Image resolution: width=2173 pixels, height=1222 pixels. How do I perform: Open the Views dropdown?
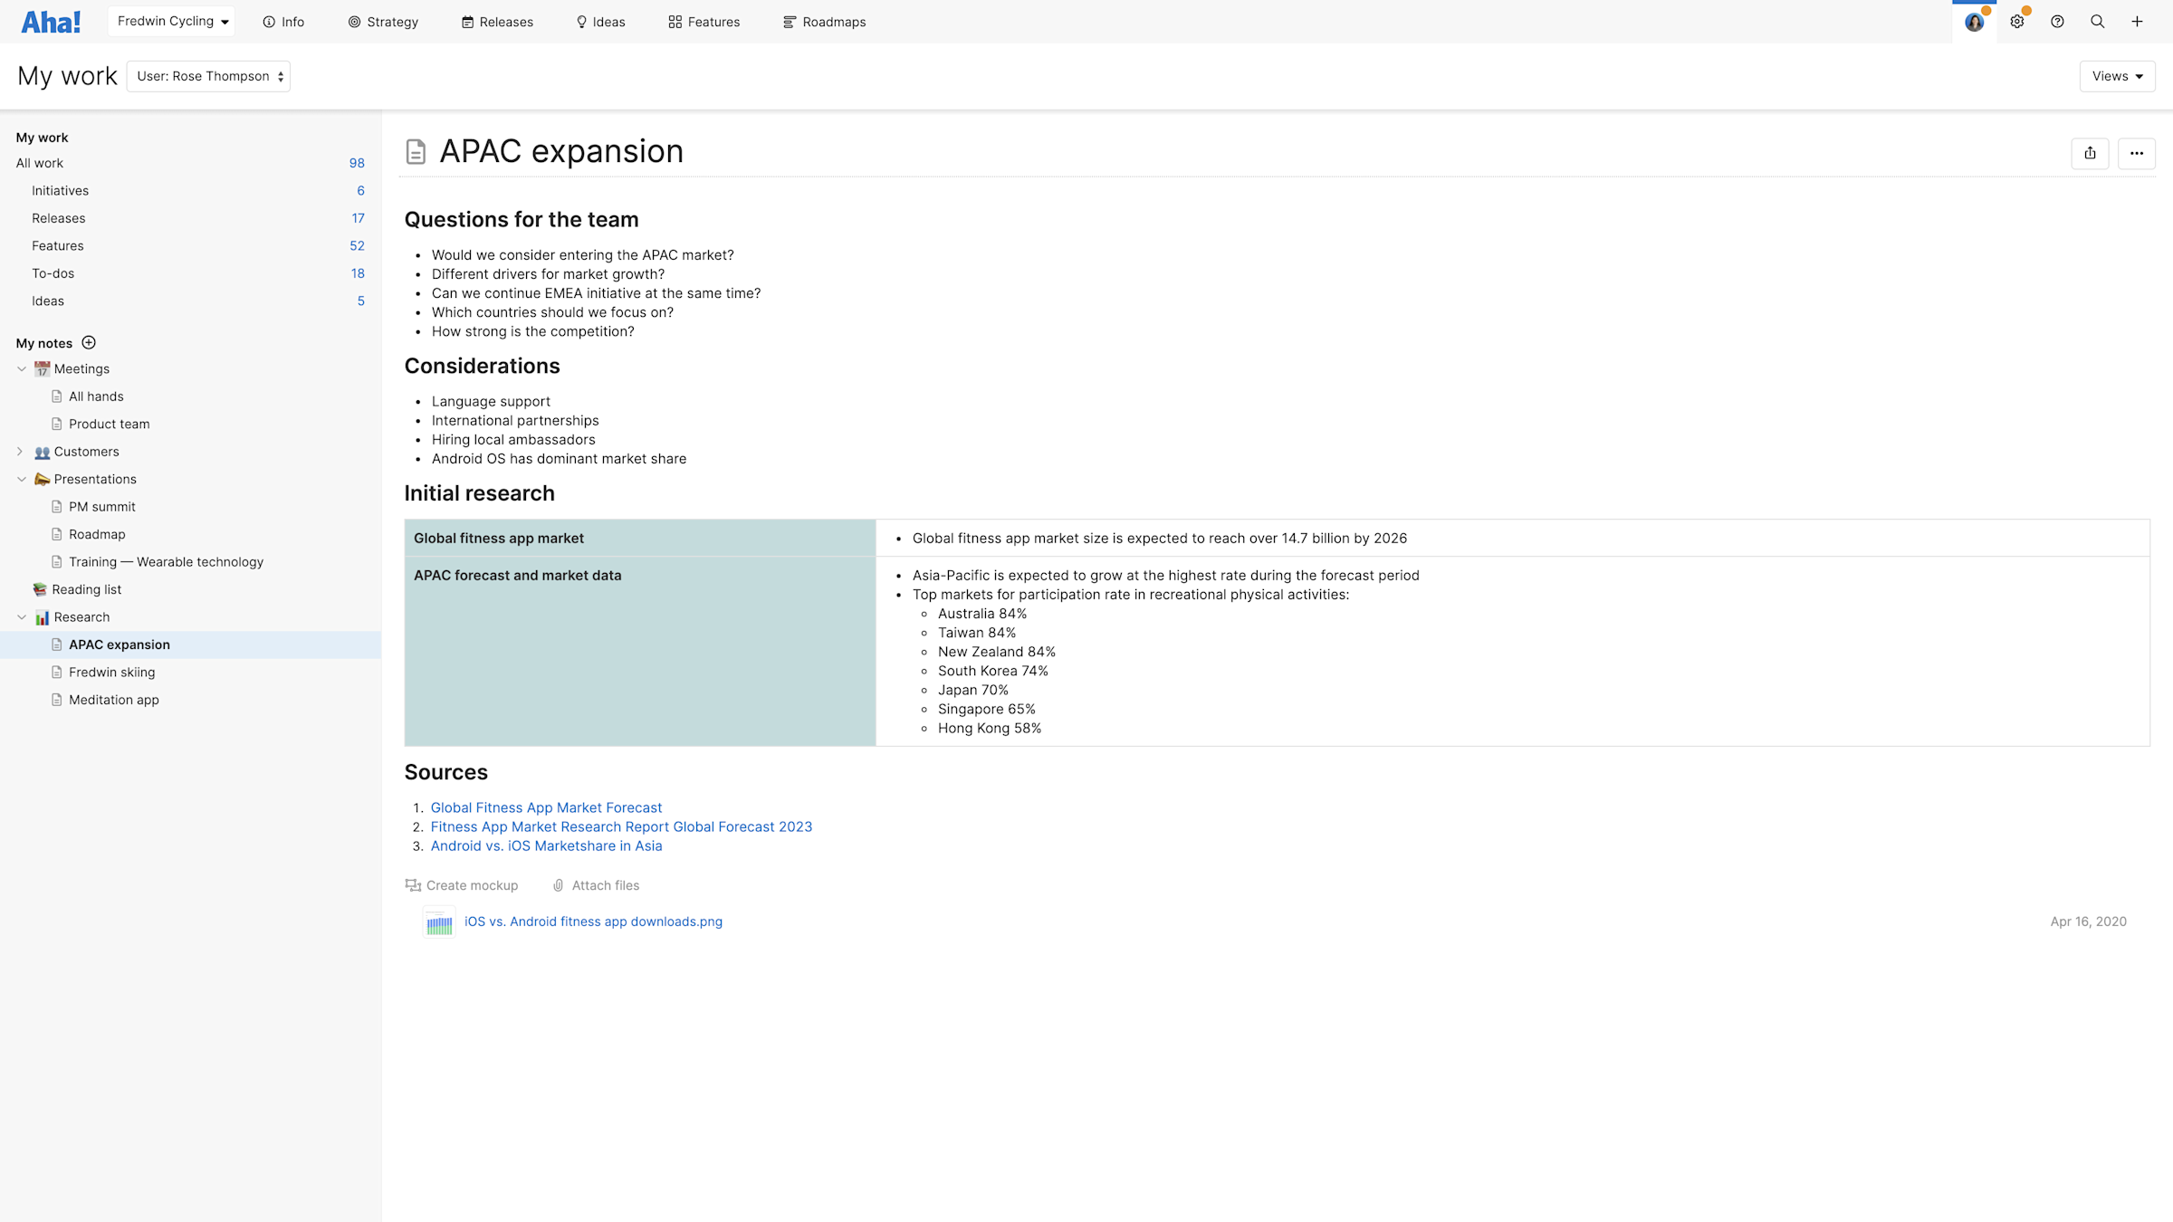click(x=2117, y=76)
